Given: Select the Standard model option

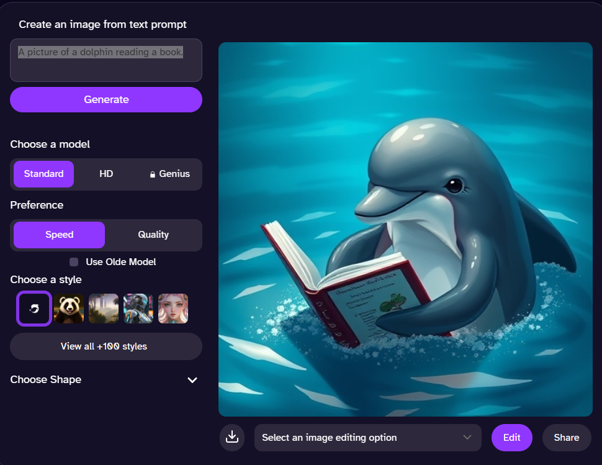Looking at the screenshot, I should pyautogui.click(x=44, y=174).
